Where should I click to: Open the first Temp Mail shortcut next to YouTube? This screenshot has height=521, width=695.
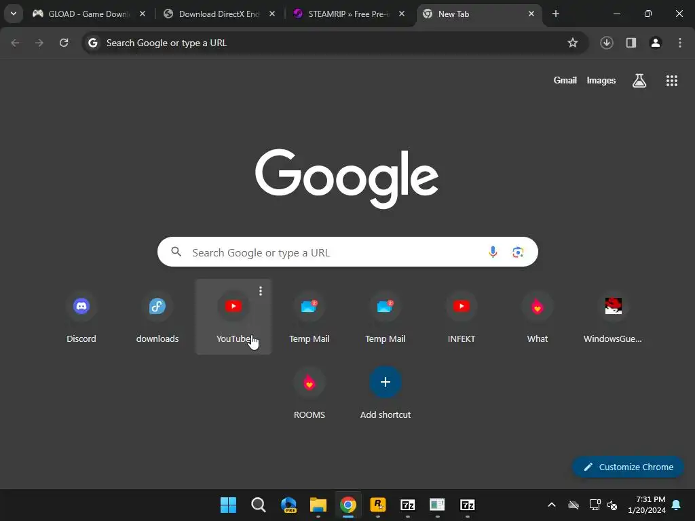(x=309, y=317)
